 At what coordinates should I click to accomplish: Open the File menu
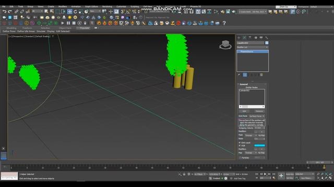point(4,7)
